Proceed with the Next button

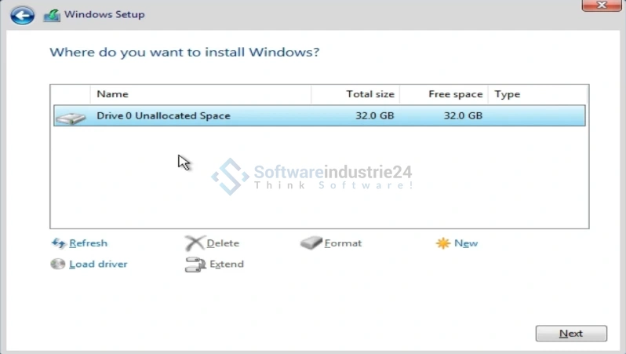(571, 334)
